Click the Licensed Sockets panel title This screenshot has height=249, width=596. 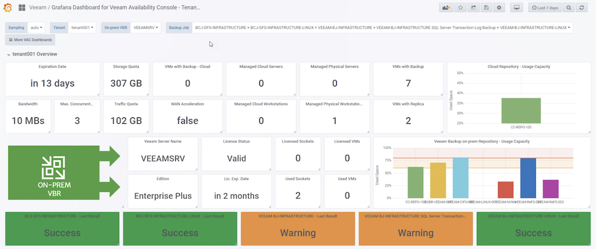[297, 141]
